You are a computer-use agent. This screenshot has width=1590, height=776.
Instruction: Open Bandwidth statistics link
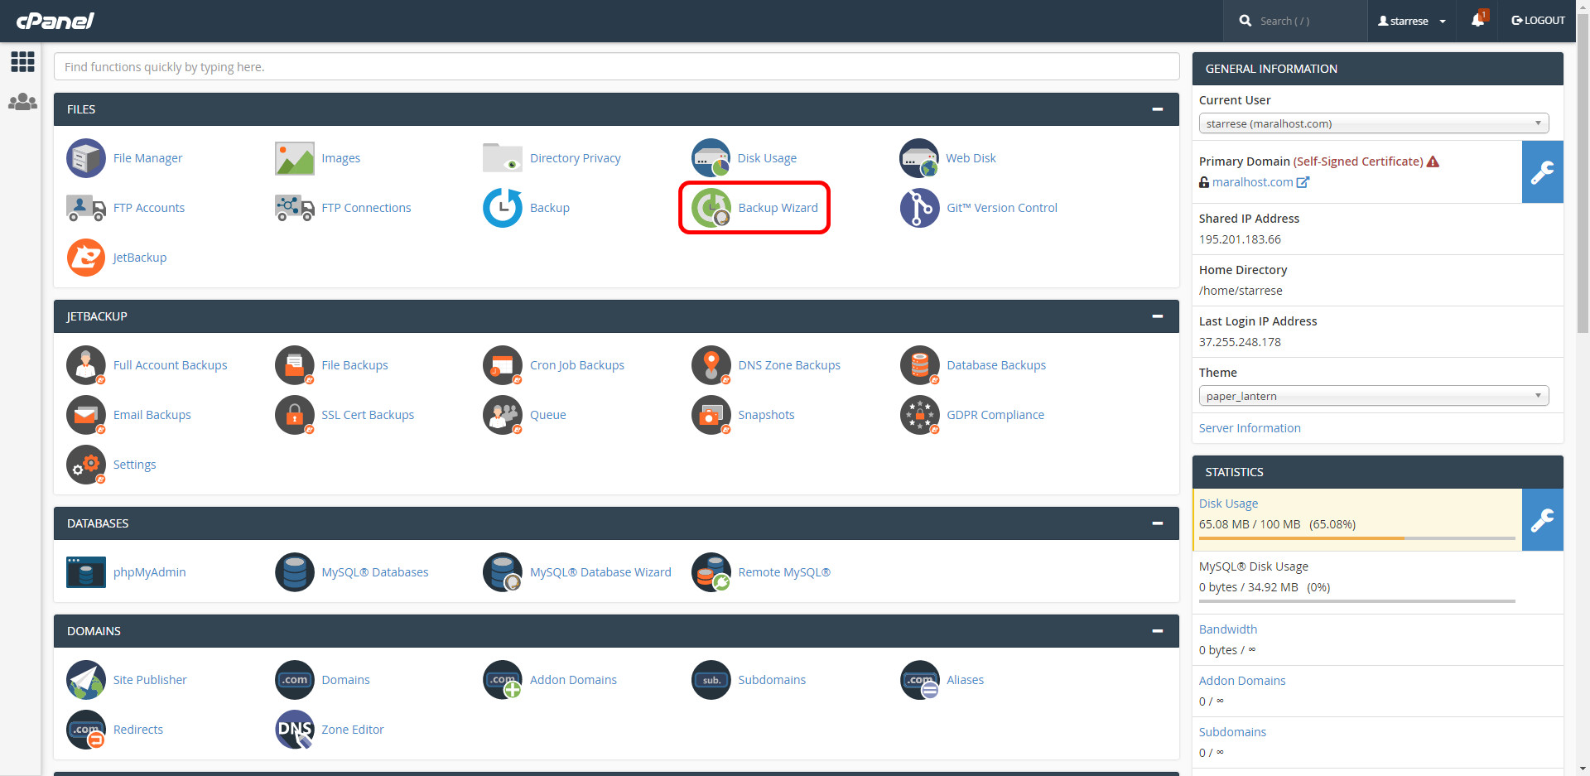click(1228, 629)
